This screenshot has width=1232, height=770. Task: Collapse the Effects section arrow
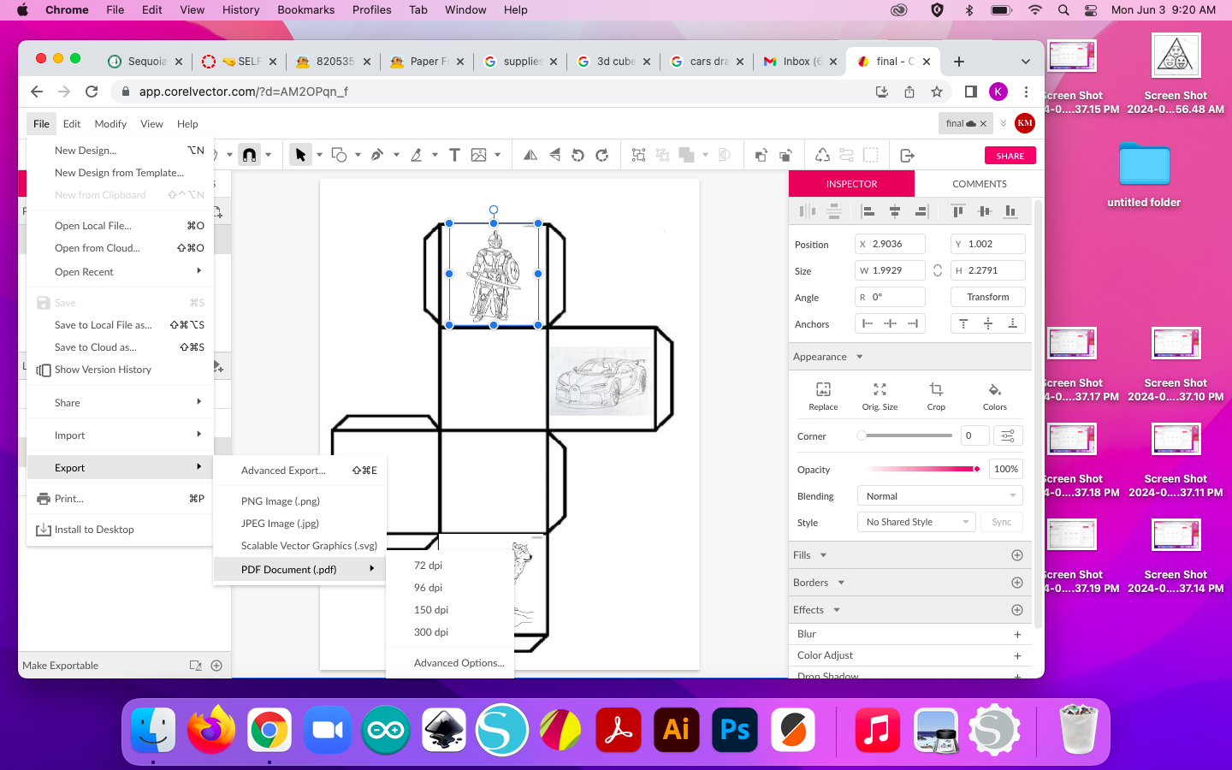(837, 610)
